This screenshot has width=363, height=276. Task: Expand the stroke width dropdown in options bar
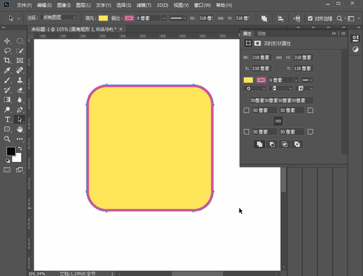164,18
